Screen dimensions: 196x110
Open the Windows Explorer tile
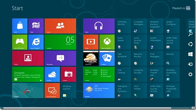click(69, 90)
